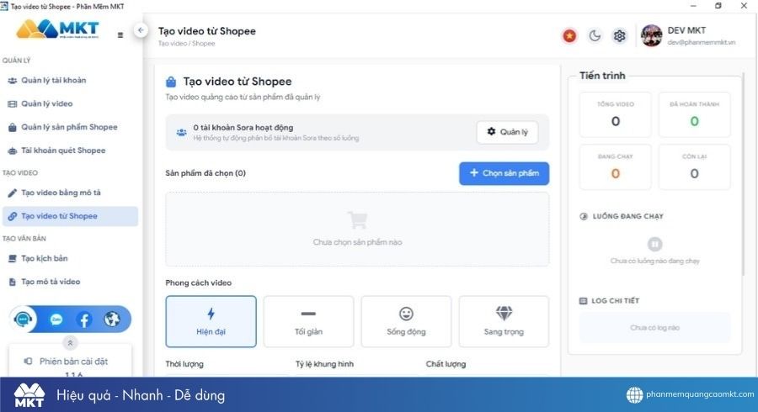
Task: Click the shopping bag title icon
Action: coord(171,82)
